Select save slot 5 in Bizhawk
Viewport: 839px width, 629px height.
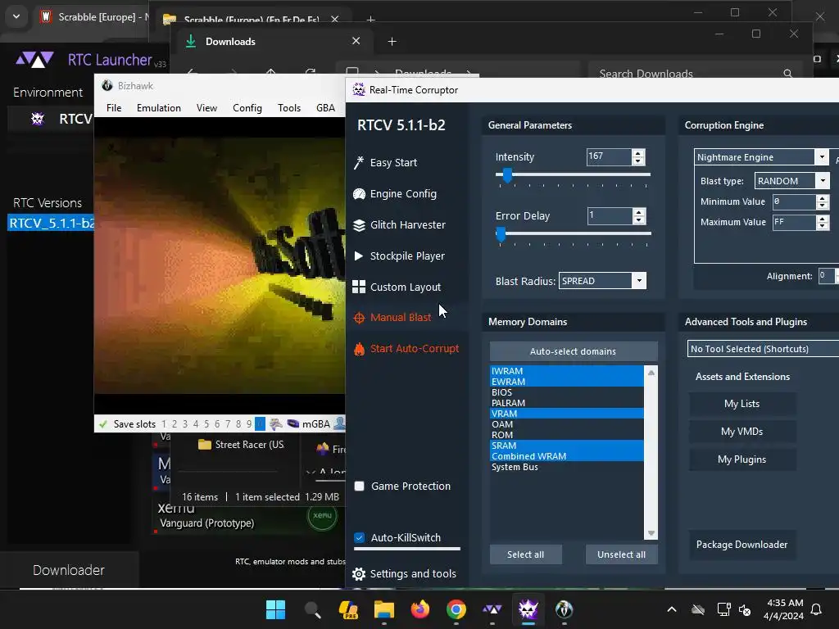206,424
